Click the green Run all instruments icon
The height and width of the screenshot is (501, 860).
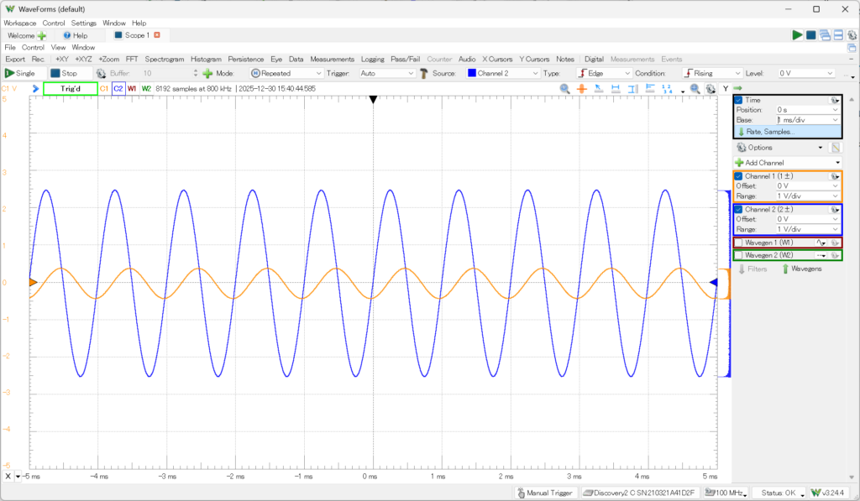[797, 35]
